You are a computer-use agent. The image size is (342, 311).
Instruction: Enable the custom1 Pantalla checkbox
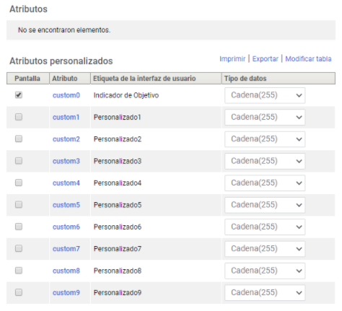click(19, 117)
